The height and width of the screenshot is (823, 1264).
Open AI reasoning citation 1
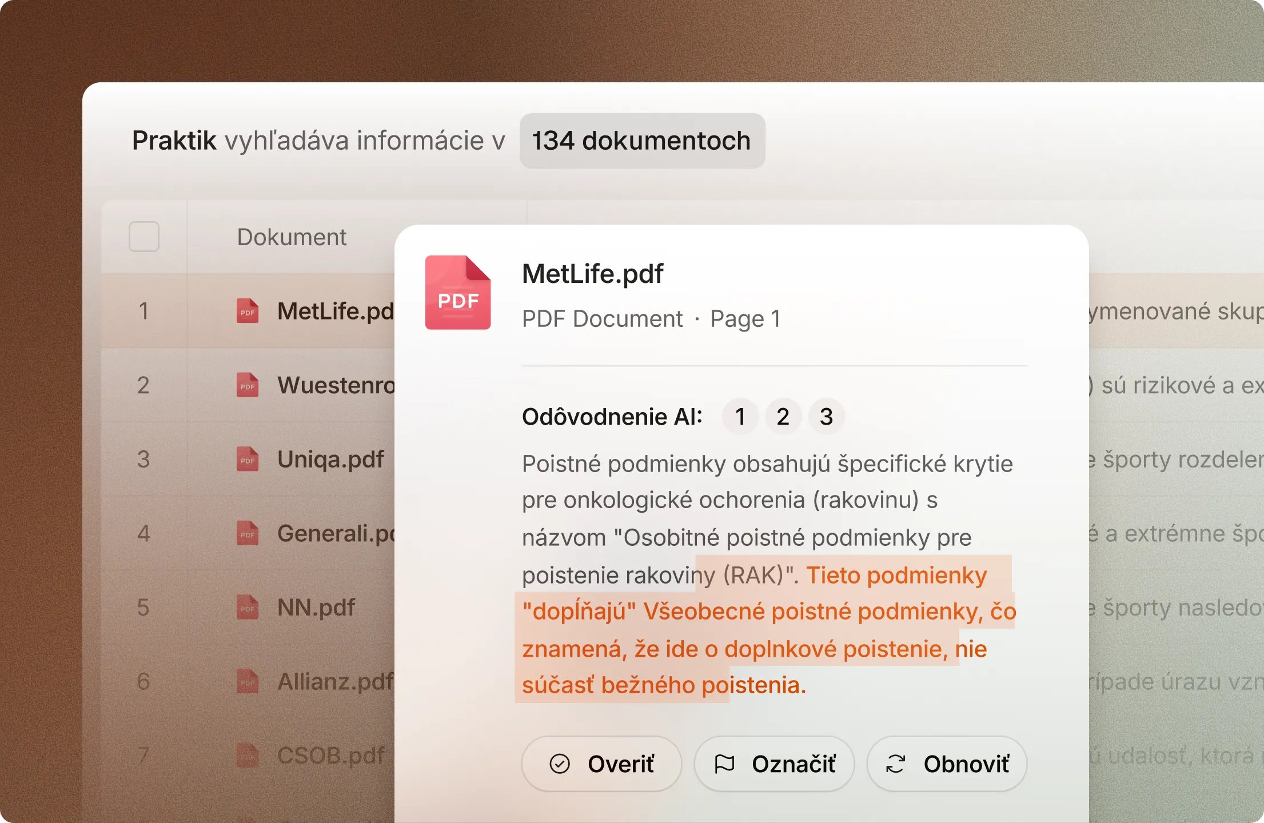pos(740,417)
